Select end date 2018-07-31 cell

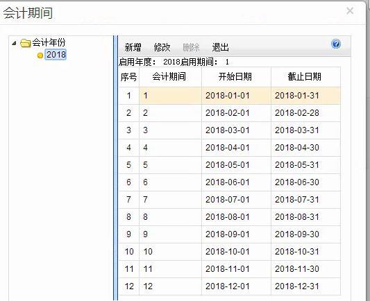click(x=305, y=200)
